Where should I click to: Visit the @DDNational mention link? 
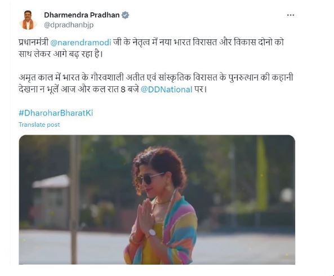[x=167, y=90]
